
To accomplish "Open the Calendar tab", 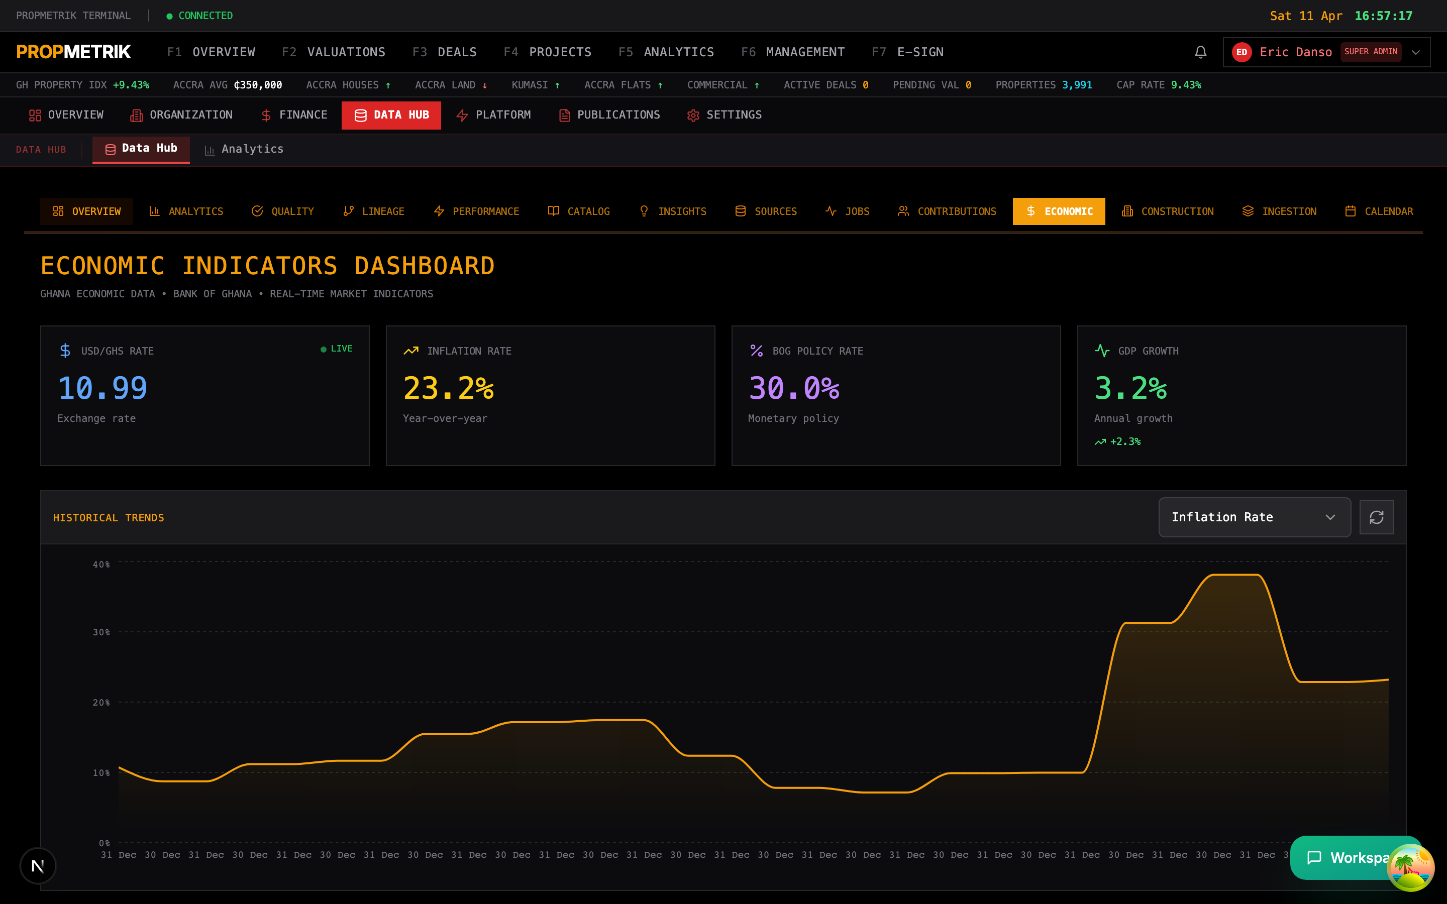I will (x=1379, y=211).
